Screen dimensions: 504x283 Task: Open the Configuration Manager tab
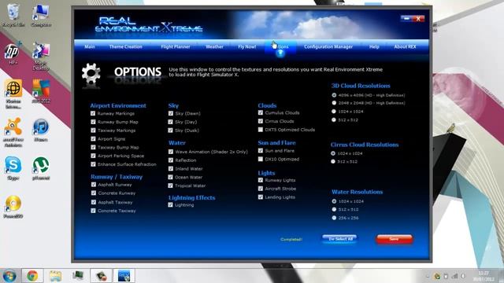pyautogui.click(x=328, y=47)
